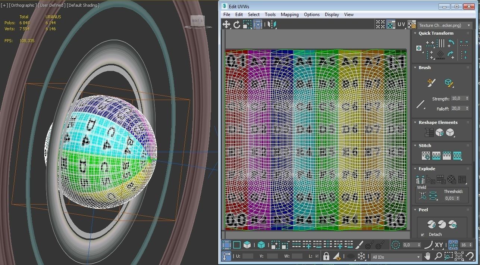Click the Stitch Custom icon in Stitch panel
Screen dimensions: 480x265
click(x=457, y=156)
